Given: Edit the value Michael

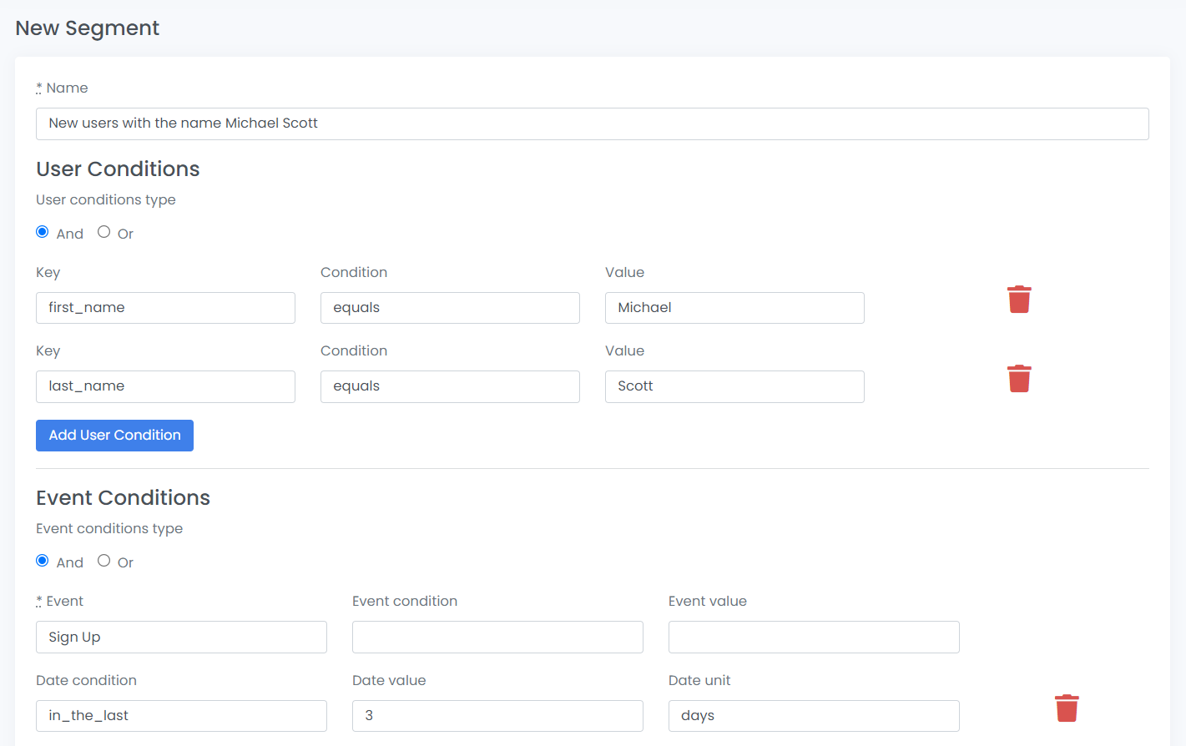Looking at the screenshot, I should click(x=734, y=308).
